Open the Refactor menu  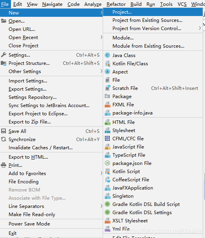[x=116, y=4]
